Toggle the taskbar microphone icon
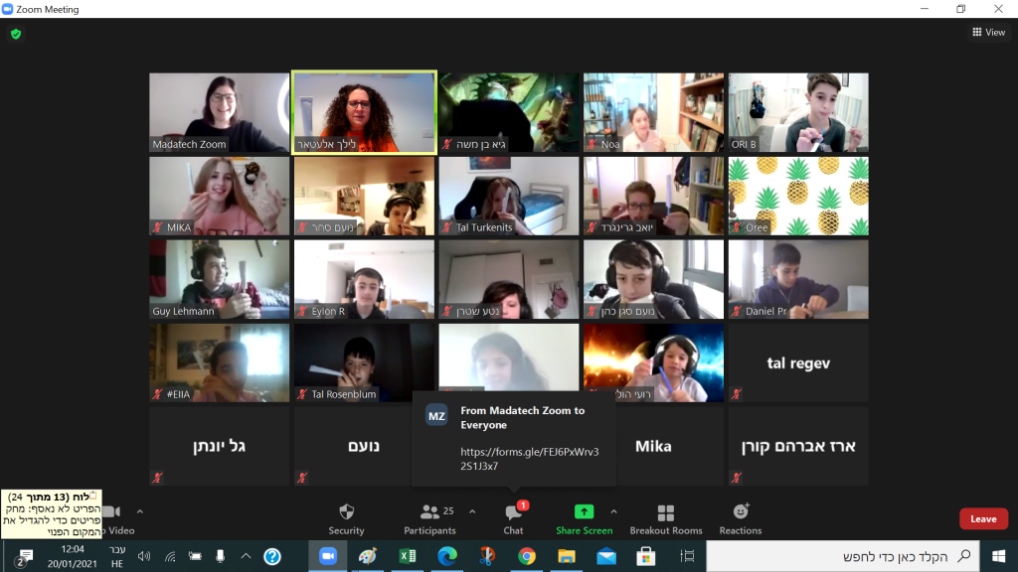 220,556
